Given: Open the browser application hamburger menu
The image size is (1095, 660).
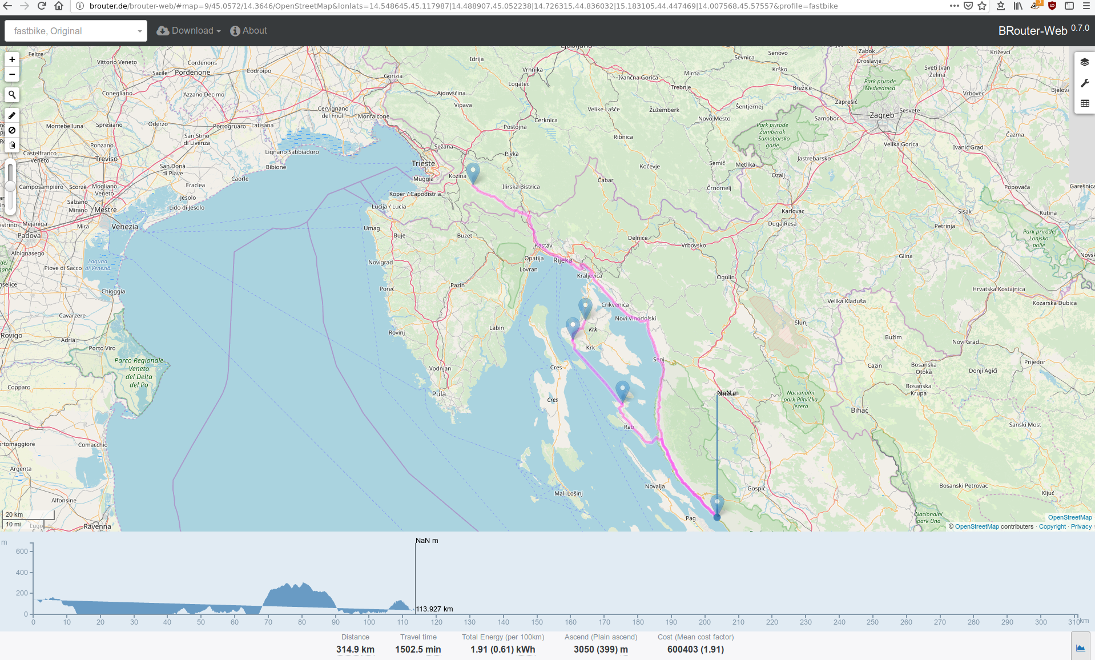Looking at the screenshot, I should tap(1088, 6).
